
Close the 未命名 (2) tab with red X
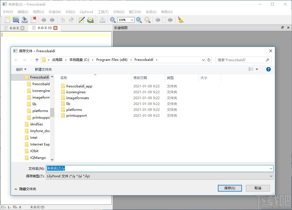coord(55,28)
